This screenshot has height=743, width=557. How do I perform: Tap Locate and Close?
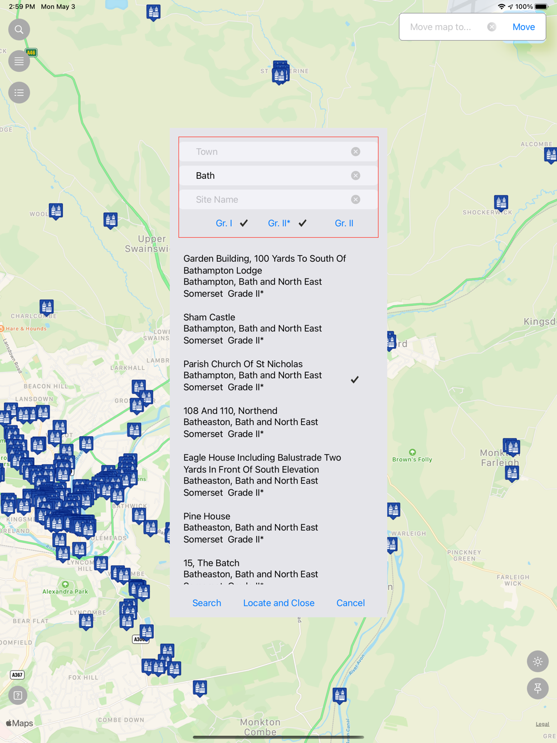(278, 603)
